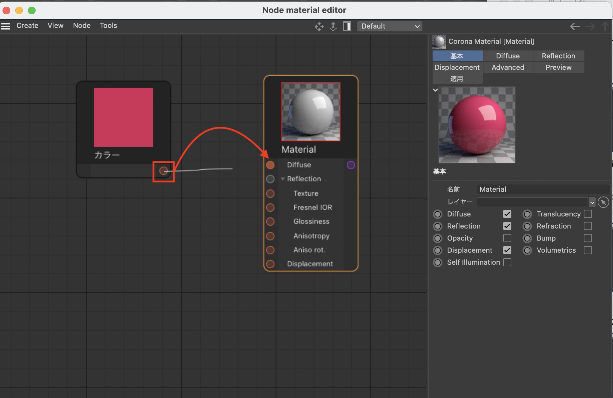Image resolution: width=613 pixels, height=398 pixels.
Task: Toggle the split panel layout icon
Action: point(347,26)
